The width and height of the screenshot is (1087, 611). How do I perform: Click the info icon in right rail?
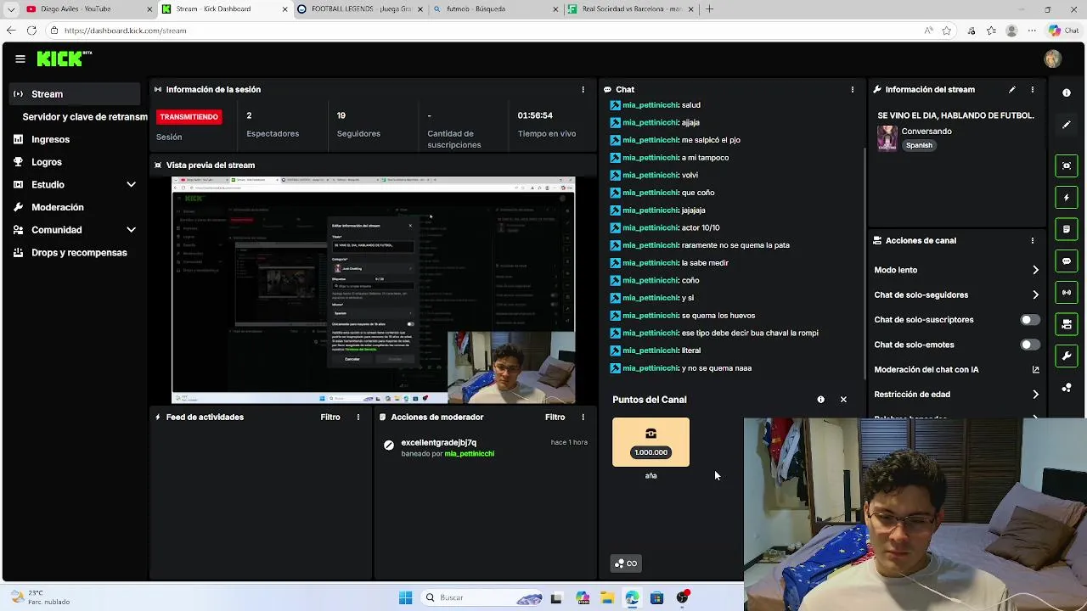(1067, 92)
